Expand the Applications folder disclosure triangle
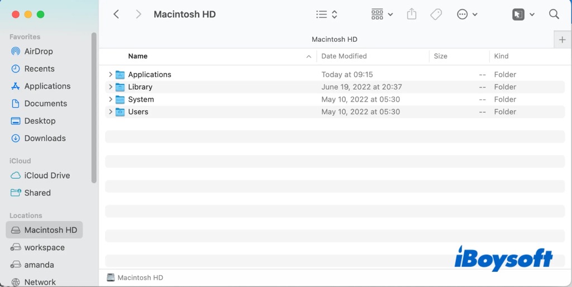The image size is (572, 287). point(111,74)
